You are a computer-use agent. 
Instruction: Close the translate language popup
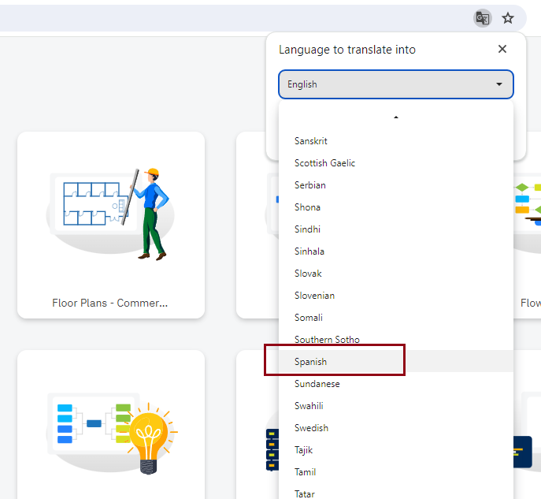502,49
